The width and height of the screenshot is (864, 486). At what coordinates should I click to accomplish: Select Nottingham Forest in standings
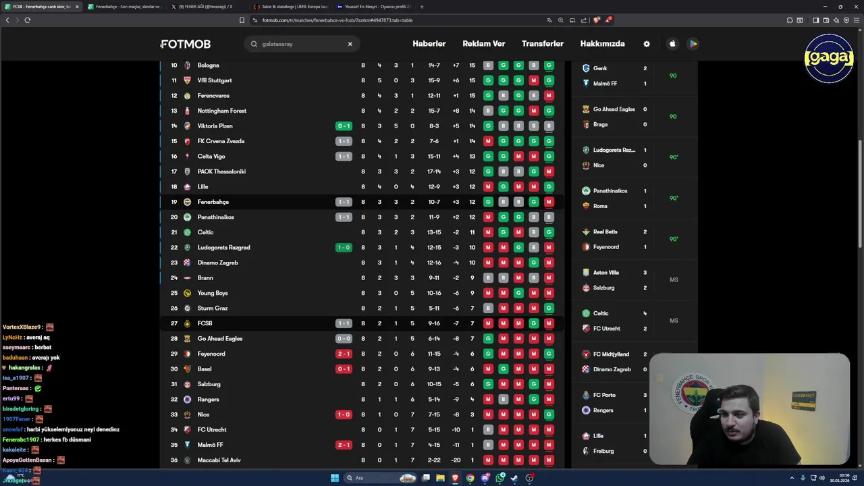(362, 111)
